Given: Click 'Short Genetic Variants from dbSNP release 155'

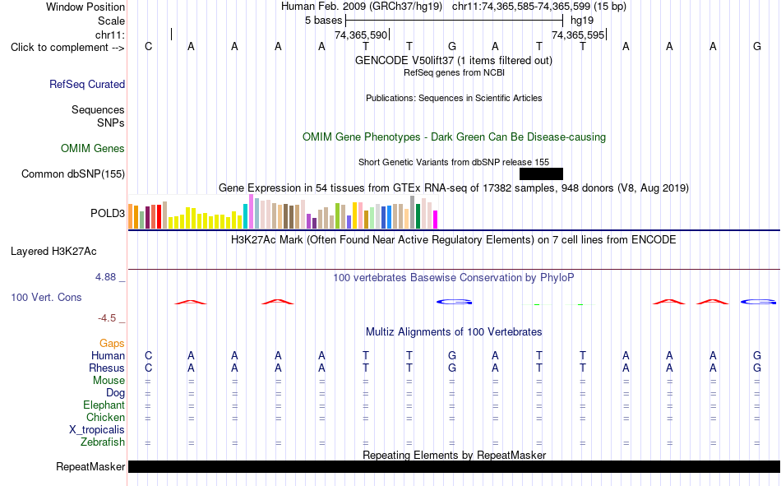Looking at the screenshot, I should click(454, 162).
